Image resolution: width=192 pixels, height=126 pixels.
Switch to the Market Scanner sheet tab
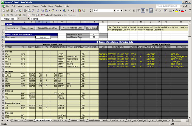click(60, 120)
